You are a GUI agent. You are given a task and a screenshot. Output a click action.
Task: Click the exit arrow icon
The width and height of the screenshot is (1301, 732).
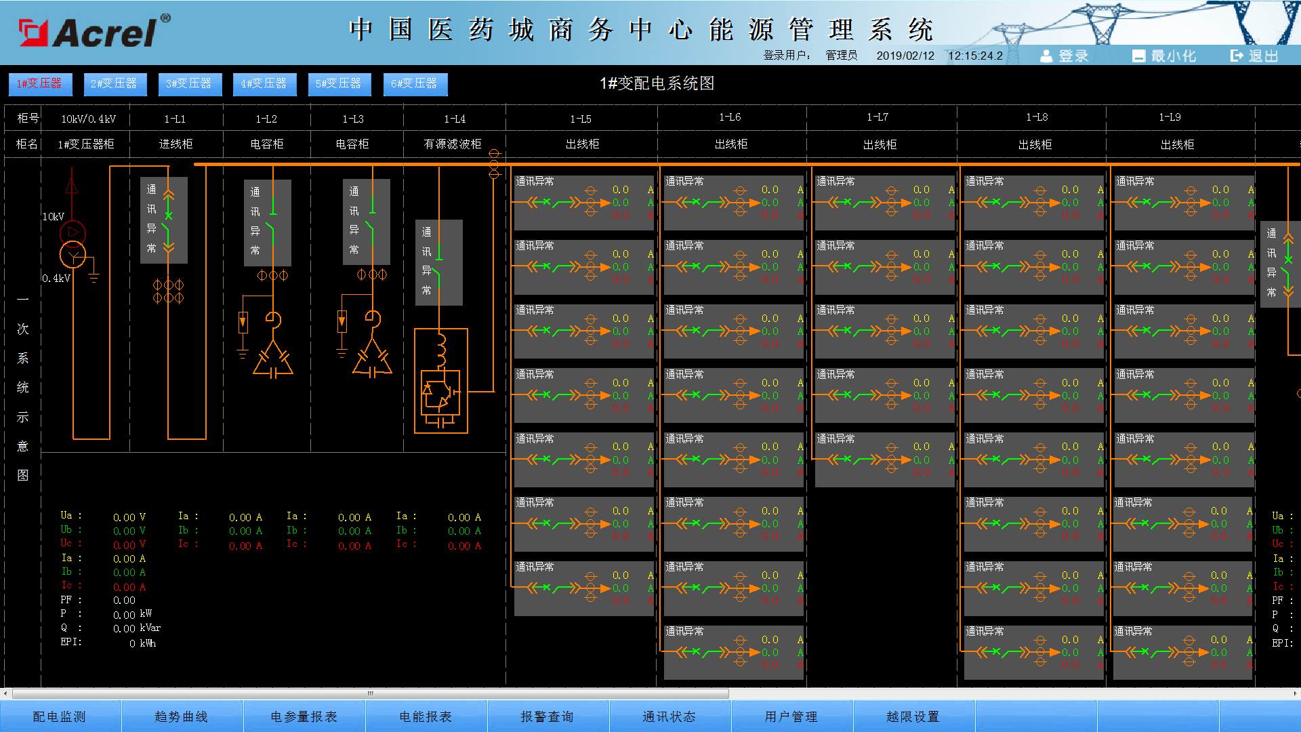1237,56
